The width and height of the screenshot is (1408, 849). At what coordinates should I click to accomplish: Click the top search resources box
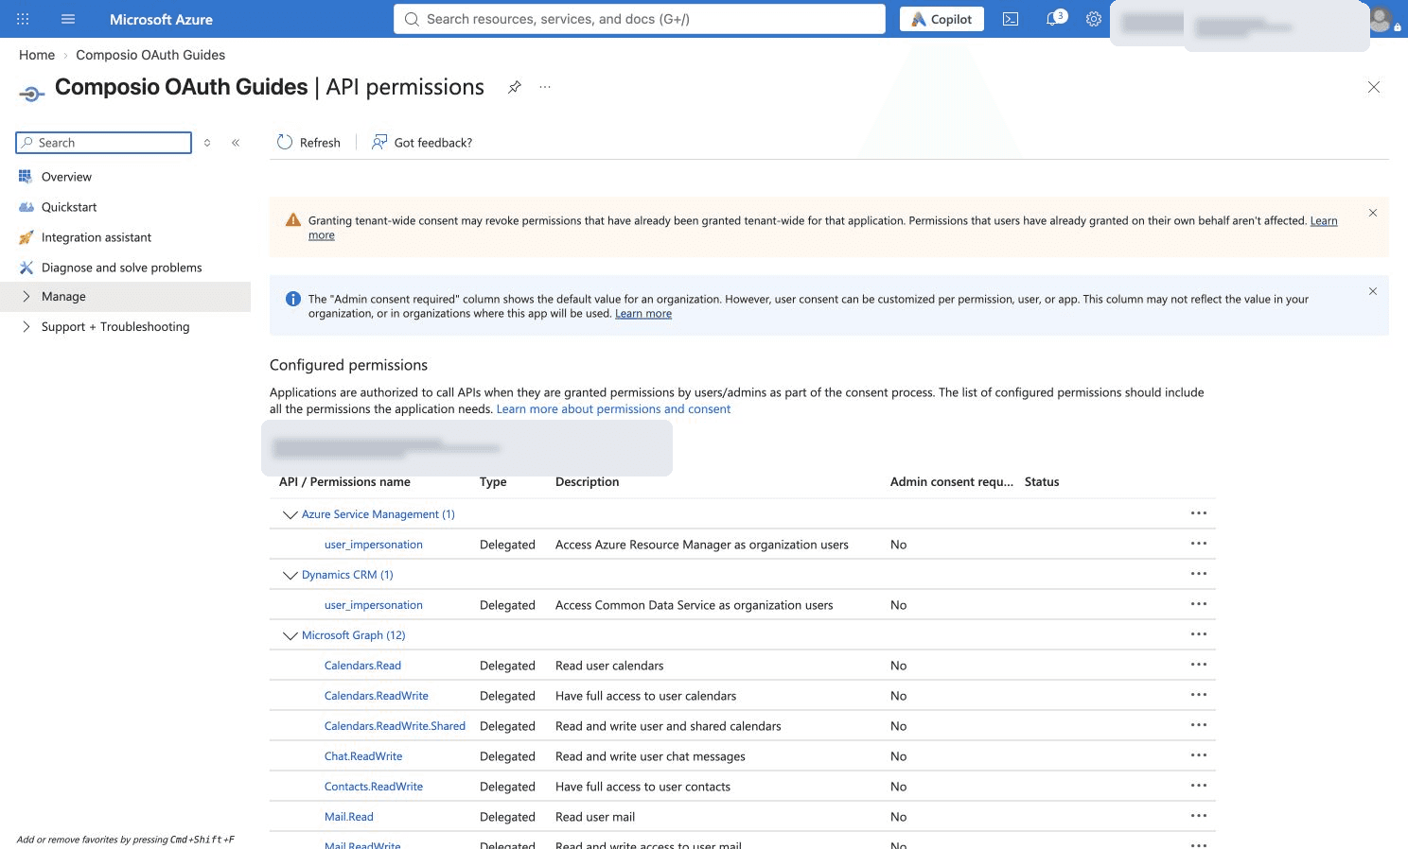(640, 19)
